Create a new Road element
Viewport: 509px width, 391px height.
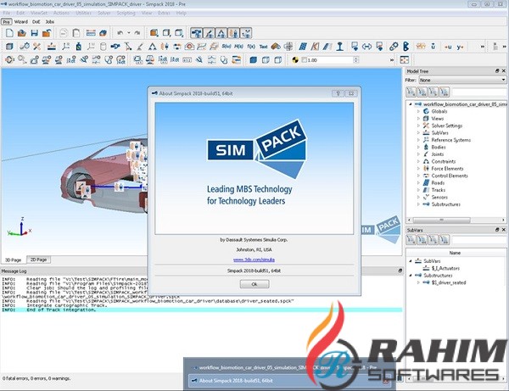tap(303, 47)
